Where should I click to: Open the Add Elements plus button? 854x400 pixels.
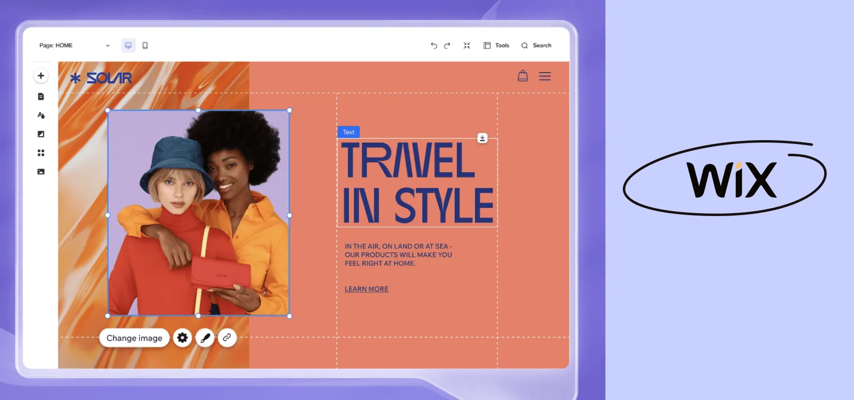pos(41,76)
